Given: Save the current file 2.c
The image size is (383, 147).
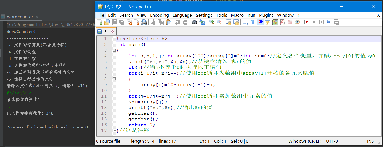Looking at the screenshot, I should 114,22.
